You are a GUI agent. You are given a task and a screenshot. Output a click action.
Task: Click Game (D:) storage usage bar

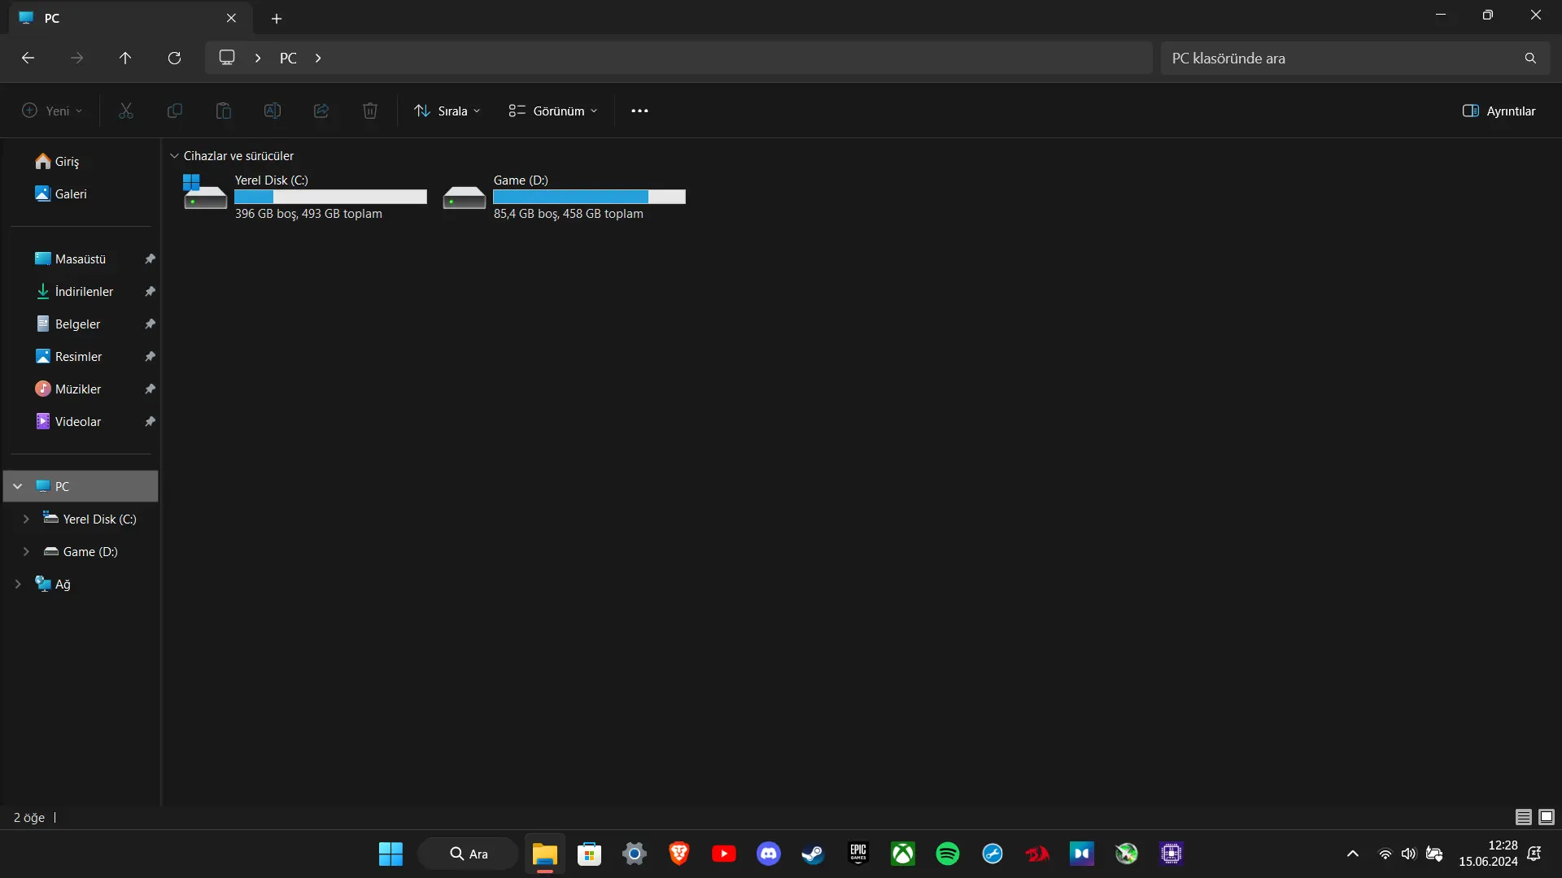point(589,197)
